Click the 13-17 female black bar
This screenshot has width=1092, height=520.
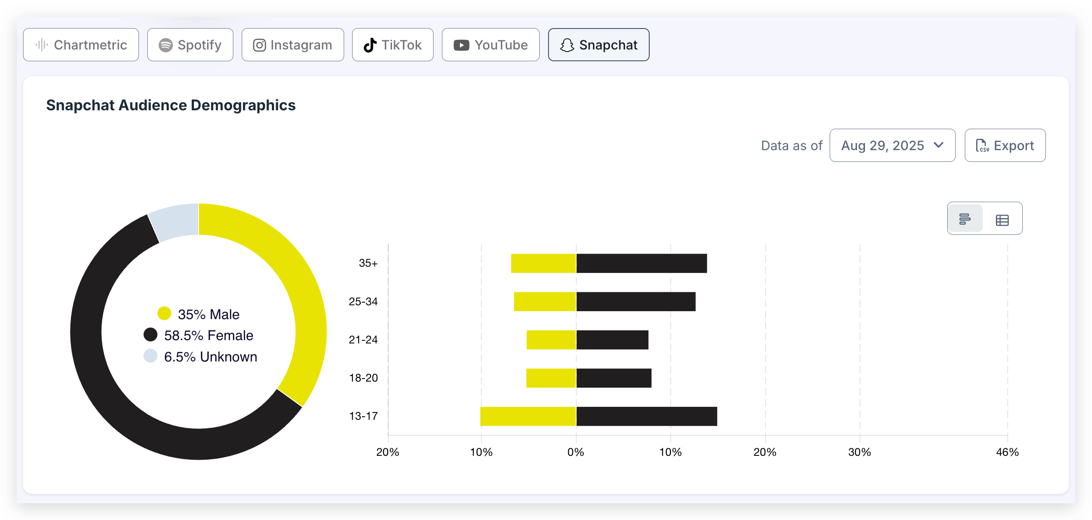(646, 416)
